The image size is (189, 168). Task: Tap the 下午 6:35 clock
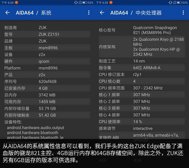click(x=102, y=3)
